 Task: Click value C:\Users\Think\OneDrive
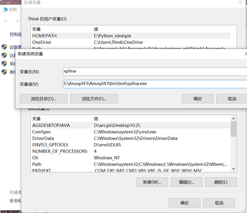119,42
